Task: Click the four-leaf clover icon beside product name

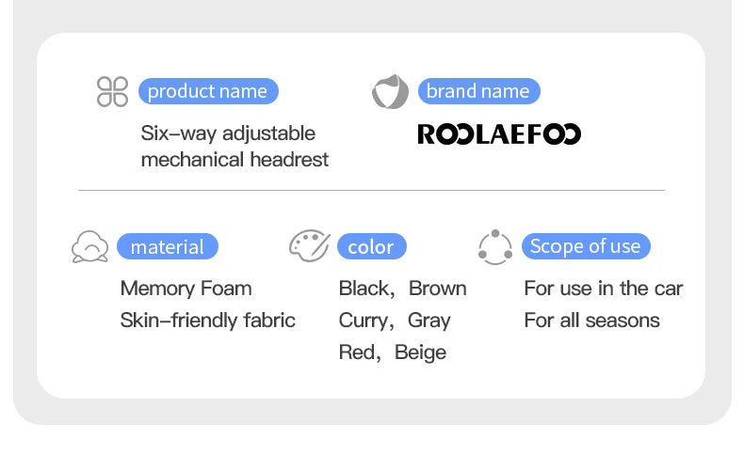Action: 112,91
